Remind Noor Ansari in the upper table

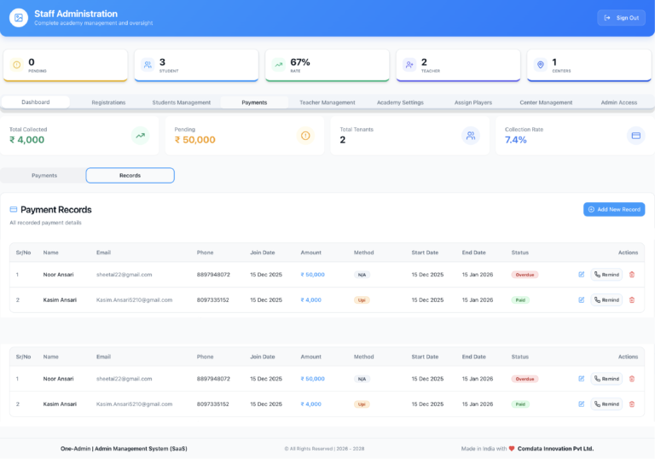[x=606, y=275]
